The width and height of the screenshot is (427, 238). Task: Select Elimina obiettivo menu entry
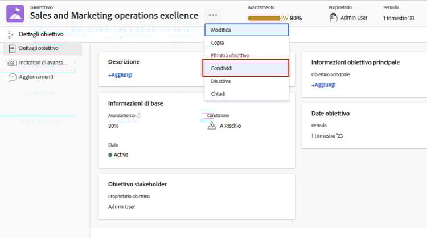pyautogui.click(x=246, y=55)
